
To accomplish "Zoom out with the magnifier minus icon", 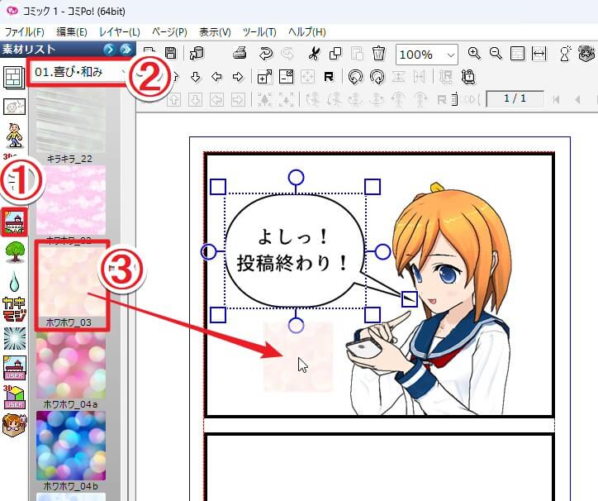I will pos(496,54).
